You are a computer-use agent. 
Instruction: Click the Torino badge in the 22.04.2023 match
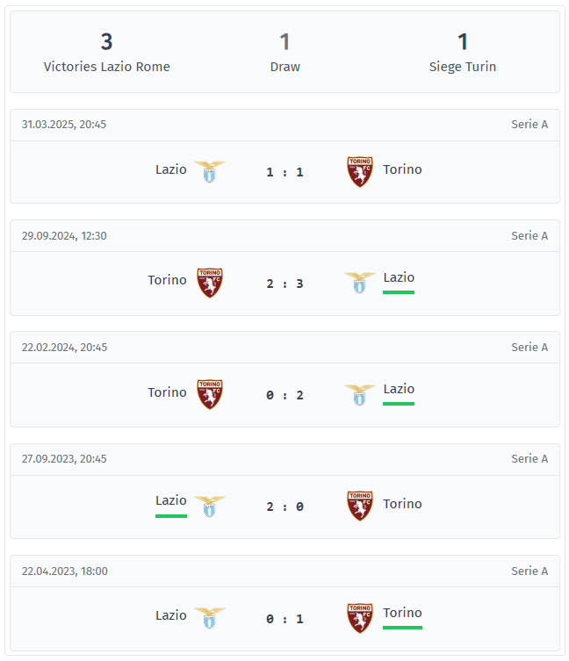coord(359,617)
